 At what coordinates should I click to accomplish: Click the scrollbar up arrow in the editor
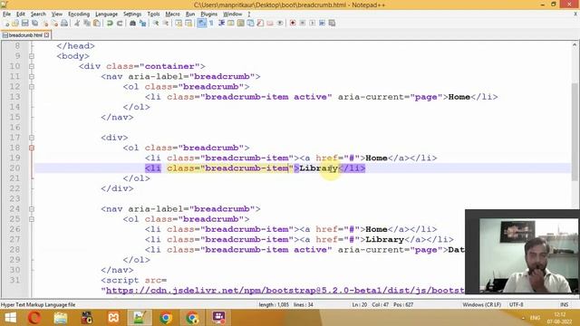[x=575, y=44]
